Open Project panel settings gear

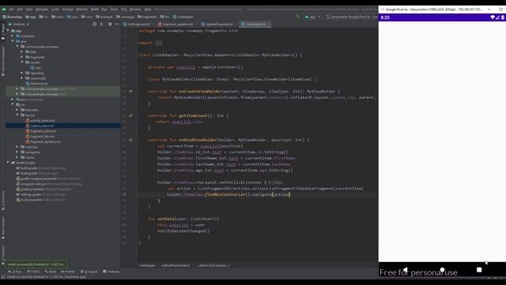tap(110, 24)
